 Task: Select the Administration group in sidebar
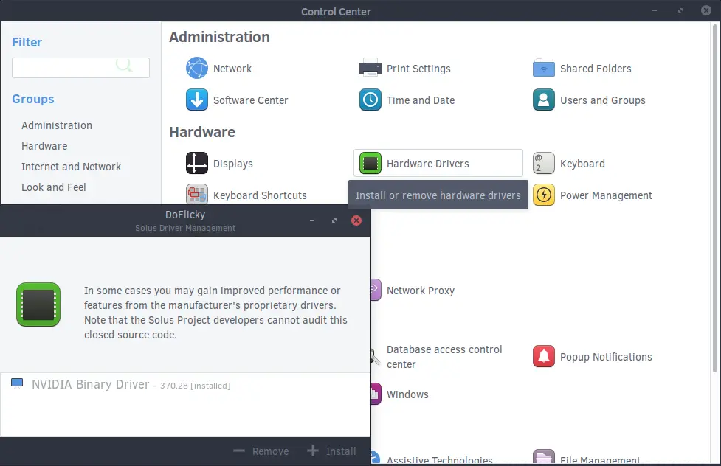click(x=57, y=125)
